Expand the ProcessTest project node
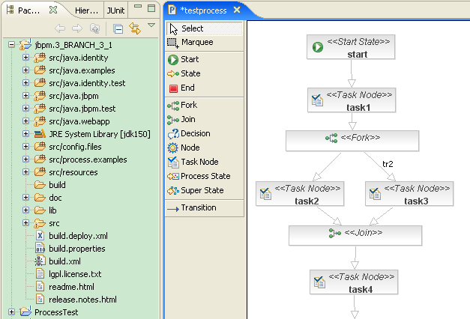This screenshot has height=319, width=470. [11, 312]
